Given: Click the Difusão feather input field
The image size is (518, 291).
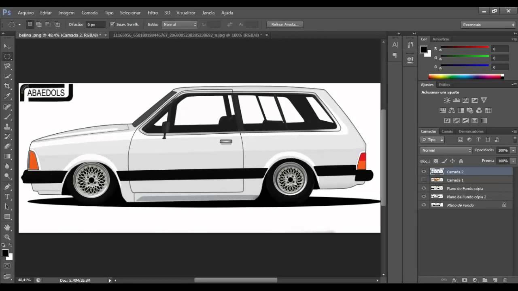Looking at the screenshot, I should [96, 25].
